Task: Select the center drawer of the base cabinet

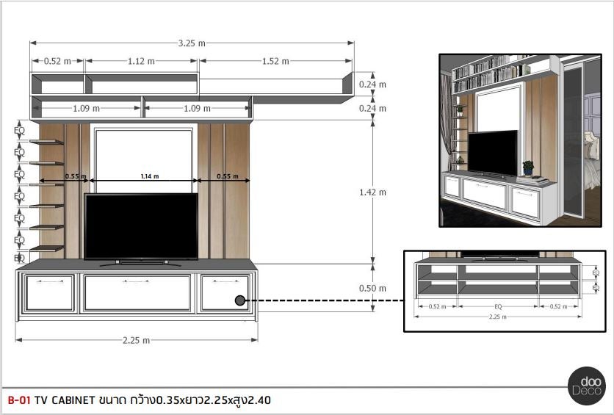Action: (x=137, y=293)
